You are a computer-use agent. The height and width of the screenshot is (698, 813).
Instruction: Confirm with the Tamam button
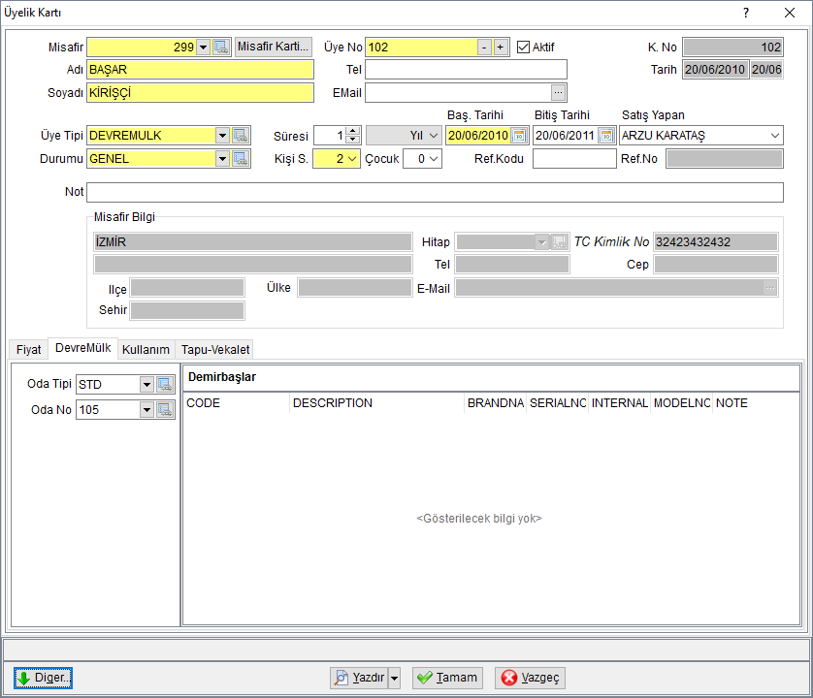point(447,678)
